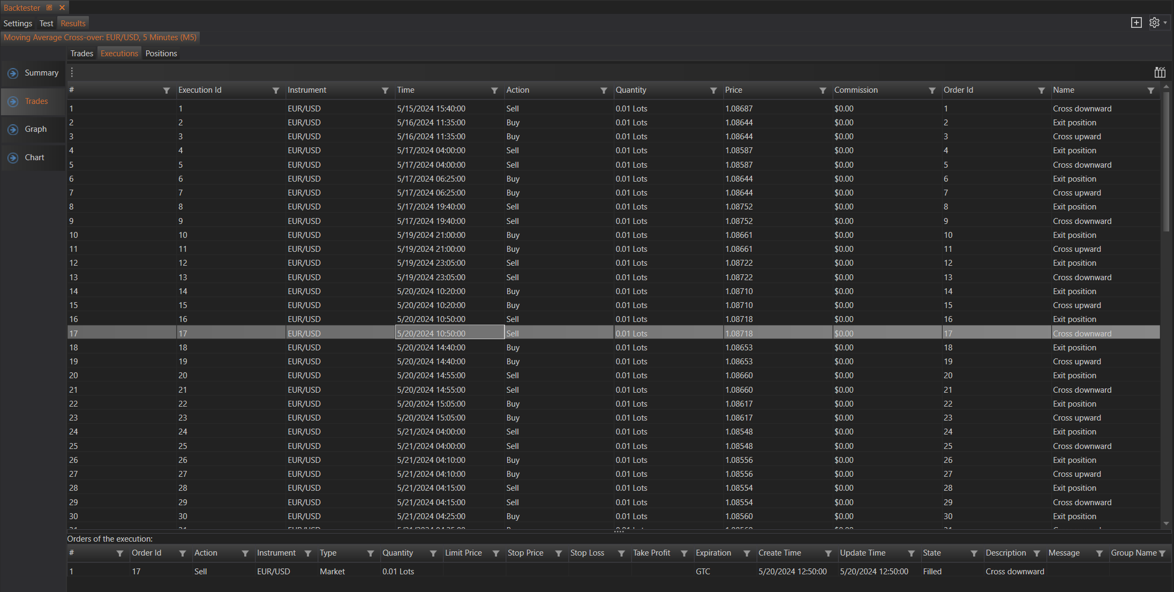Open the column chooser icon above the table

1160,73
